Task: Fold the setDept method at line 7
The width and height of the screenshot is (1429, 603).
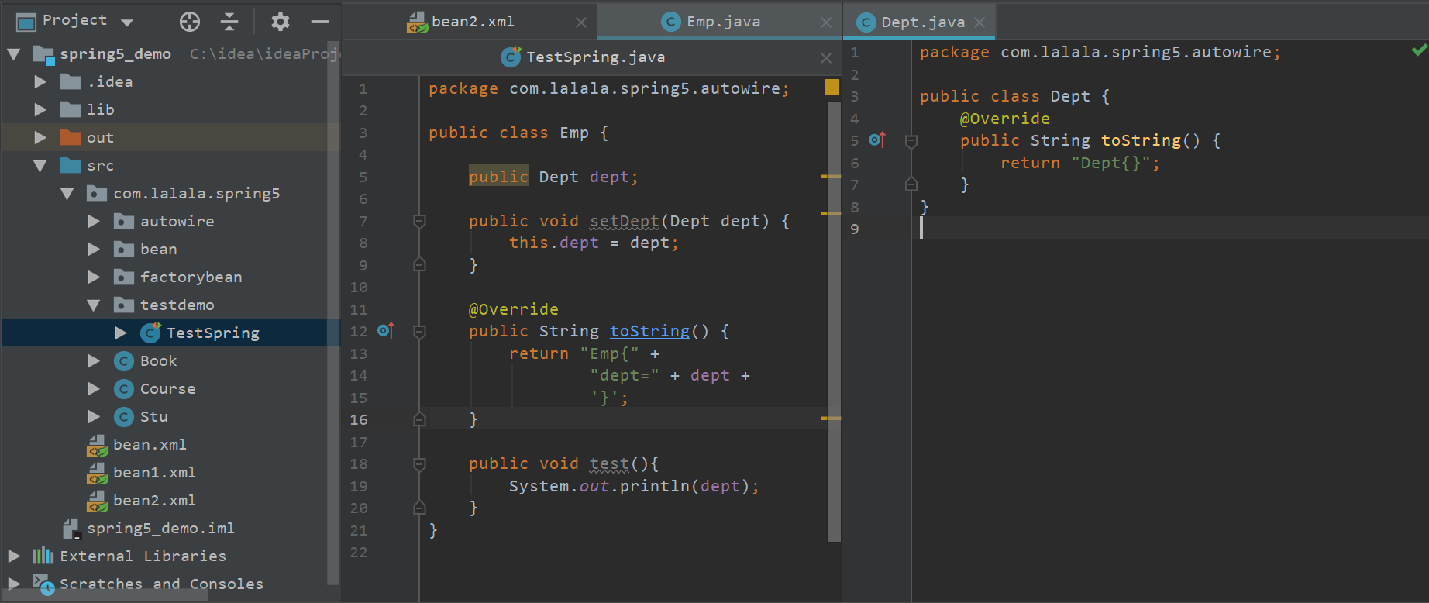Action: coord(419,222)
